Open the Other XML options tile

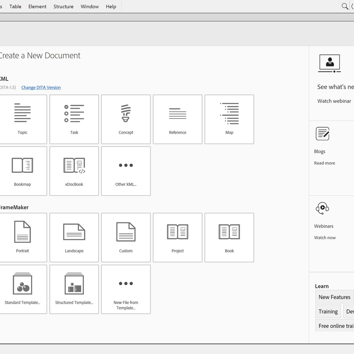126,171
